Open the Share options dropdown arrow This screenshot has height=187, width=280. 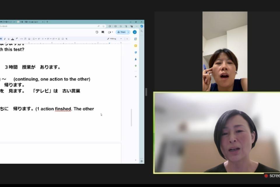pos(128,32)
